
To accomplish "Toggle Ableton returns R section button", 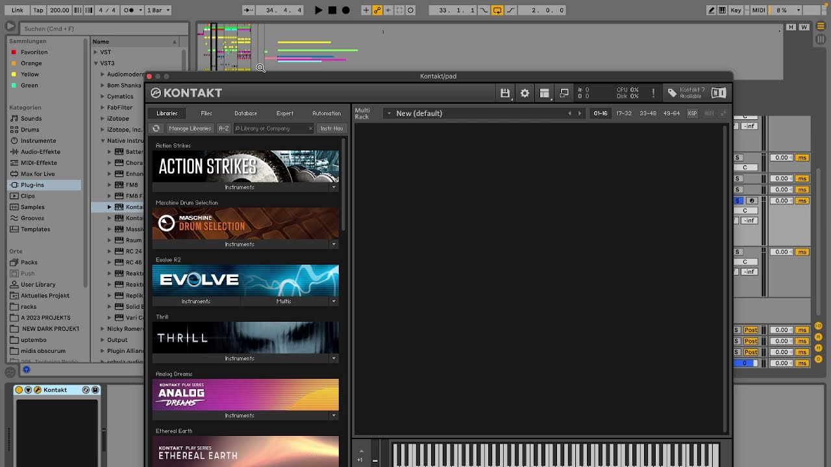I will 819,337.
